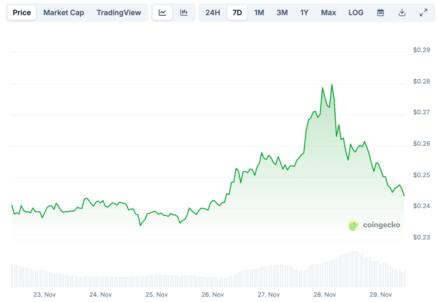This screenshot has height=302, width=437.
Task: Show the 3M time range
Action: (282, 12)
